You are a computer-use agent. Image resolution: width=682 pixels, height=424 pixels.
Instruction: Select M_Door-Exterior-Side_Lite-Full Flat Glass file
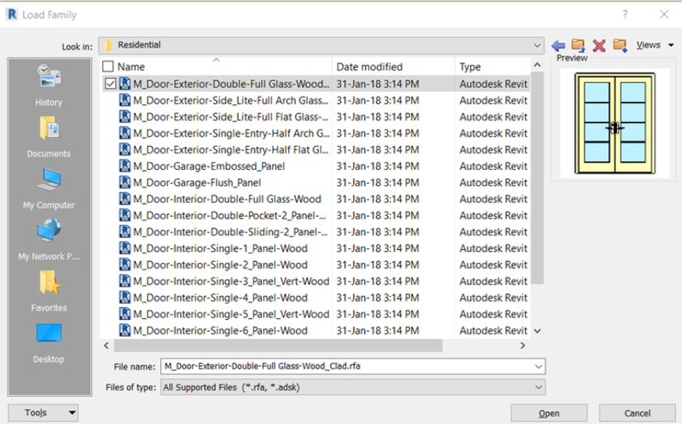(230, 117)
